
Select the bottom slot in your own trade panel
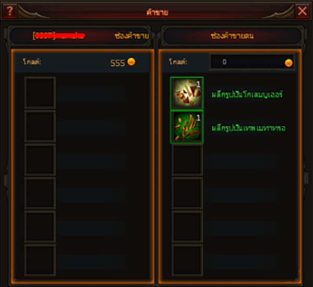pyautogui.click(x=187, y=260)
